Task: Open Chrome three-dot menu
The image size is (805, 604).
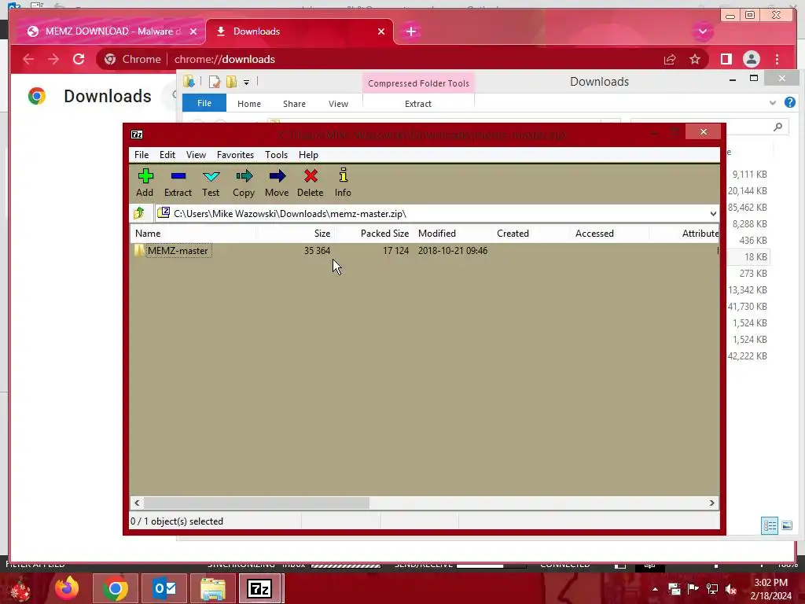Action: point(777,59)
